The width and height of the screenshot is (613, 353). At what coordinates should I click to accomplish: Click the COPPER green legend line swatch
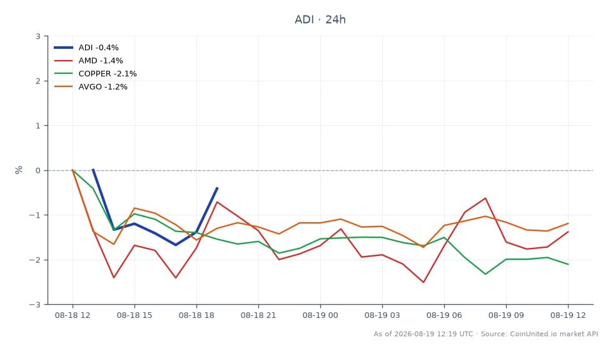[63, 74]
